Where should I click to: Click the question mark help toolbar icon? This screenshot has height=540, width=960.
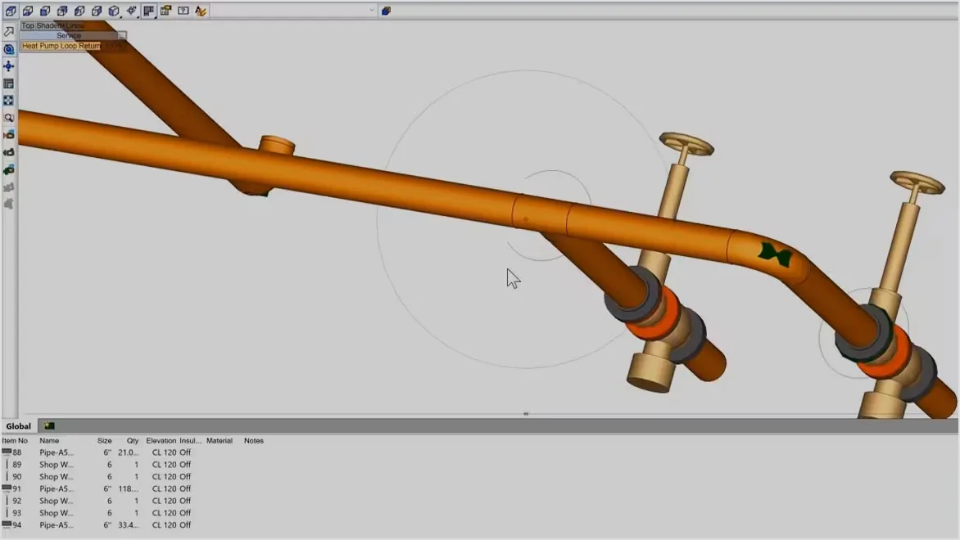[183, 11]
